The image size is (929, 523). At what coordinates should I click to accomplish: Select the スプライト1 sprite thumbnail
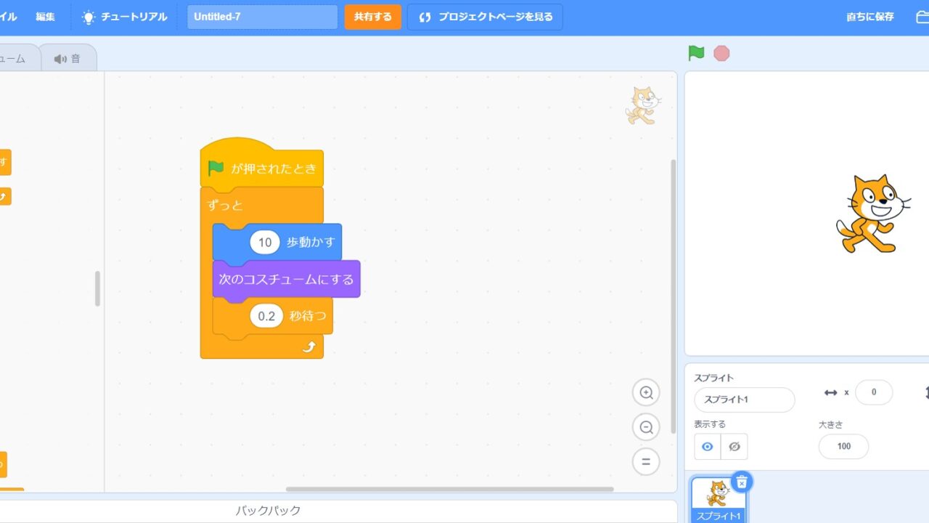click(x=719, y=500)
